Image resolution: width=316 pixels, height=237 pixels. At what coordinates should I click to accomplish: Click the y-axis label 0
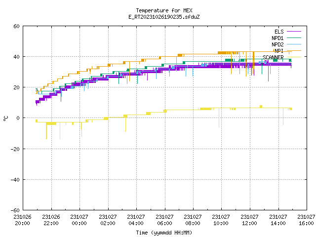click(18, 118)
